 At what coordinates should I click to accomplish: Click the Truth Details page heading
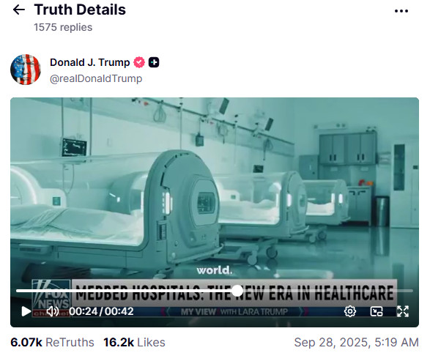pyautogui.click(x=80, y=10)
